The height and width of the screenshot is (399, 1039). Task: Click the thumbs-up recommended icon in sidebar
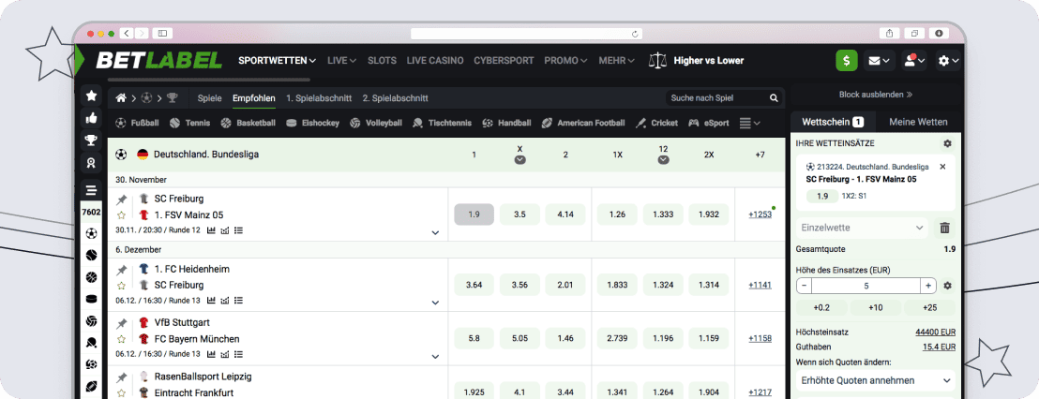(91, 118)
